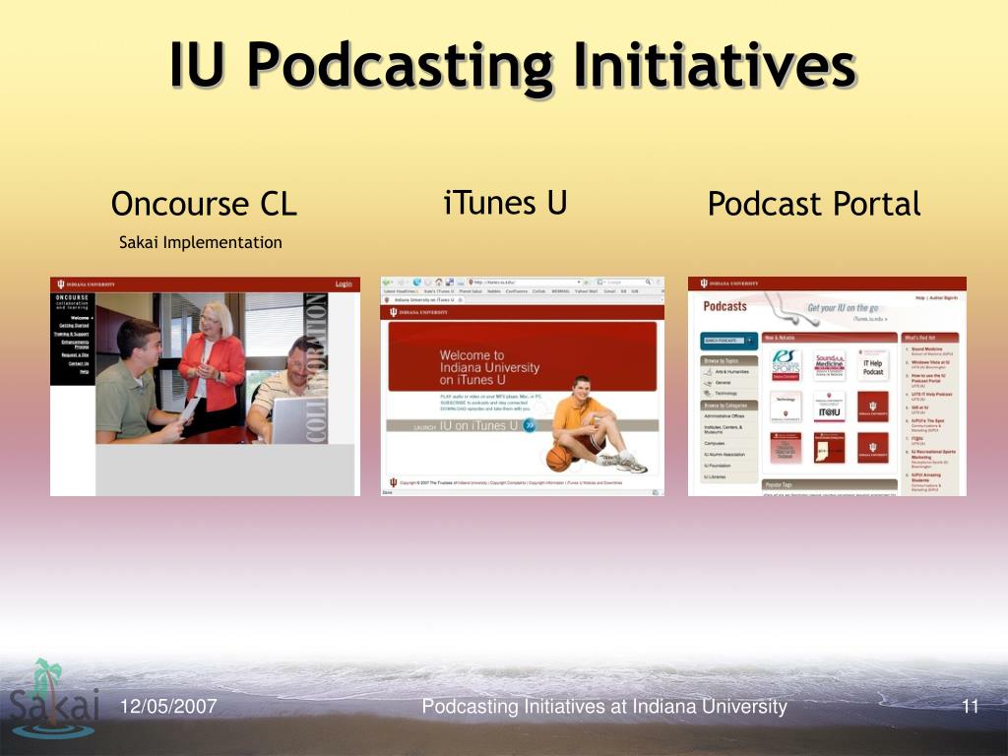
Task: Open Confluence bookmark in browser toolbar
Action: [x=516, y=291]
